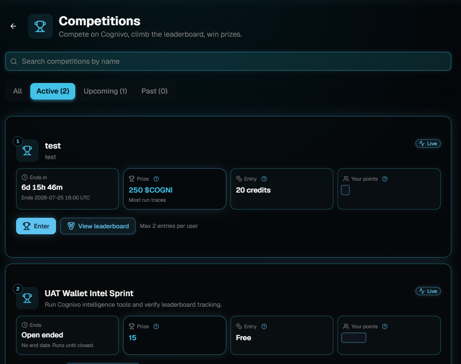Click the bold test competition title
This screenshot has width=461, height=364.
click(x=53, y=146)
